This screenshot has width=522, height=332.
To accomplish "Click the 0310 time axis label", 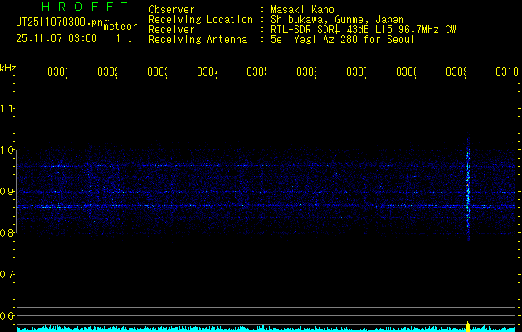I will coord(507,71).
